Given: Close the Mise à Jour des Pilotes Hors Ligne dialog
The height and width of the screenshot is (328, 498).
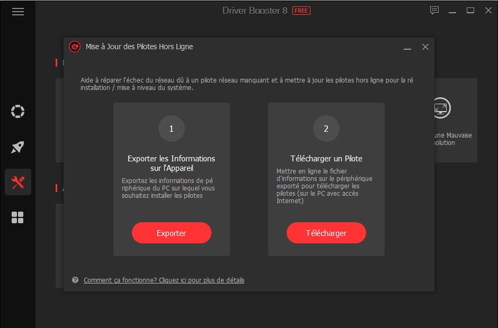Looking at the screenshot, I should coord(425,47).
